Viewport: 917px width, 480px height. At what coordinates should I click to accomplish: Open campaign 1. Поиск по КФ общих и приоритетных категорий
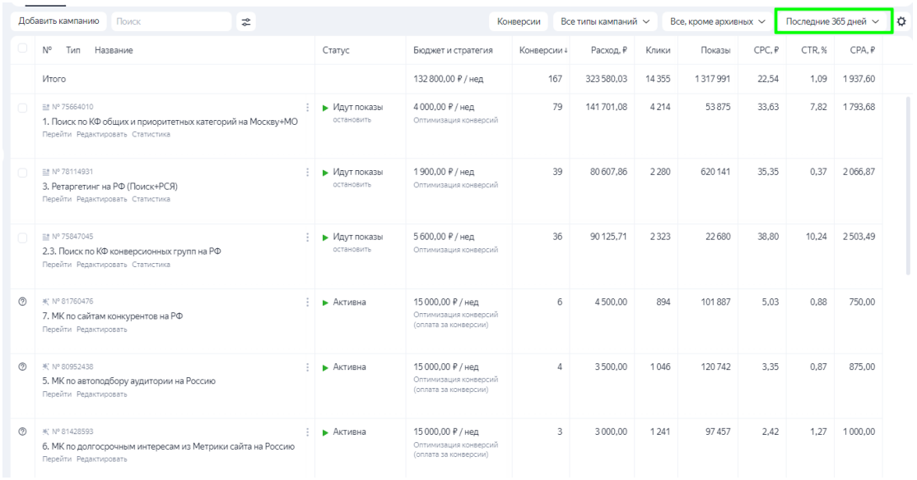tap(170, 122)
